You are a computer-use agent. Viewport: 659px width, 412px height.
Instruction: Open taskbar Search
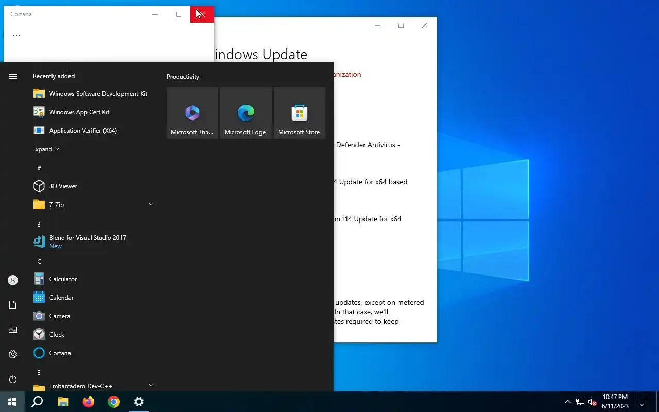37,402
